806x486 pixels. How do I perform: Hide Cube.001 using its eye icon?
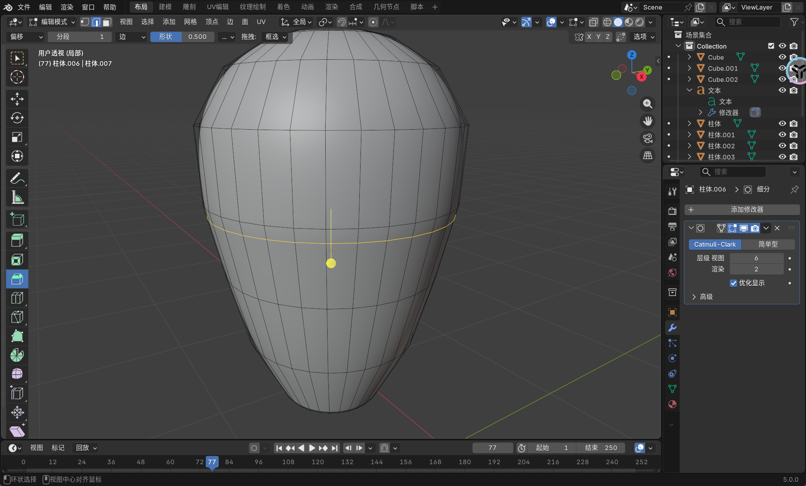[x=782, y=68]
